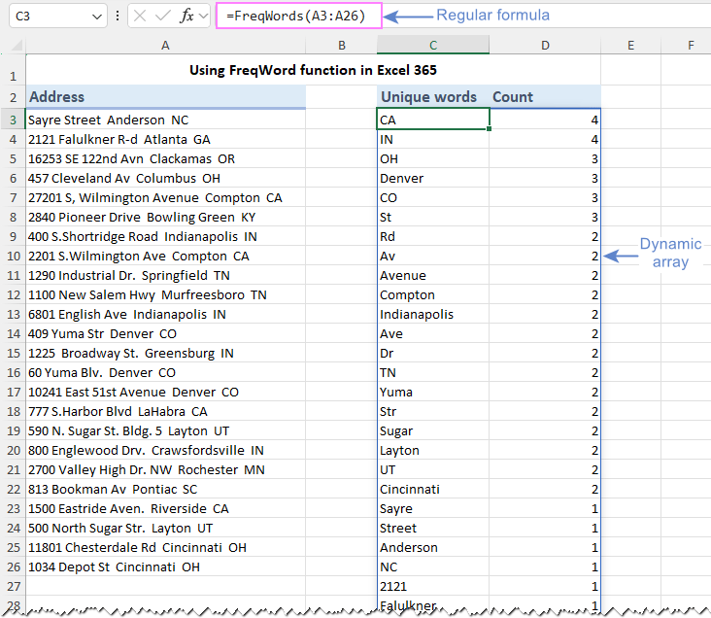
Task: Select row 3 header
Action: 14,120
